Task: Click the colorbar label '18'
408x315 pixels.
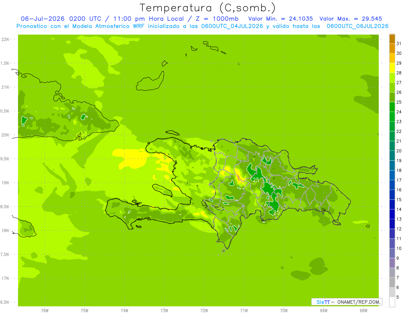Action: [399, 170]
